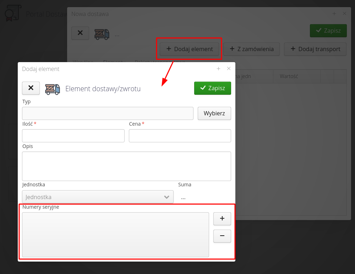Focus the Typ input field
Viewport: 355px width, 274px height.
(108, 114)
